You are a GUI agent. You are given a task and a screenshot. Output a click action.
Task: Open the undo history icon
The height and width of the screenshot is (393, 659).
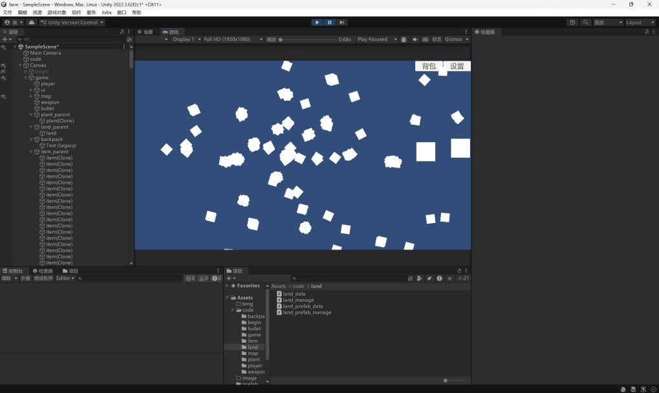(x=572, y=22)
